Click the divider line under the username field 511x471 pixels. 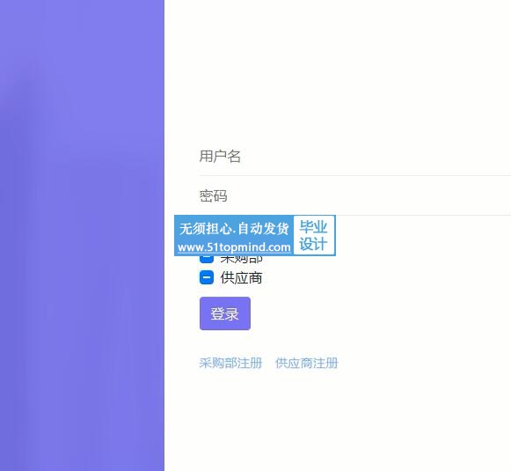tap(355, 175)
